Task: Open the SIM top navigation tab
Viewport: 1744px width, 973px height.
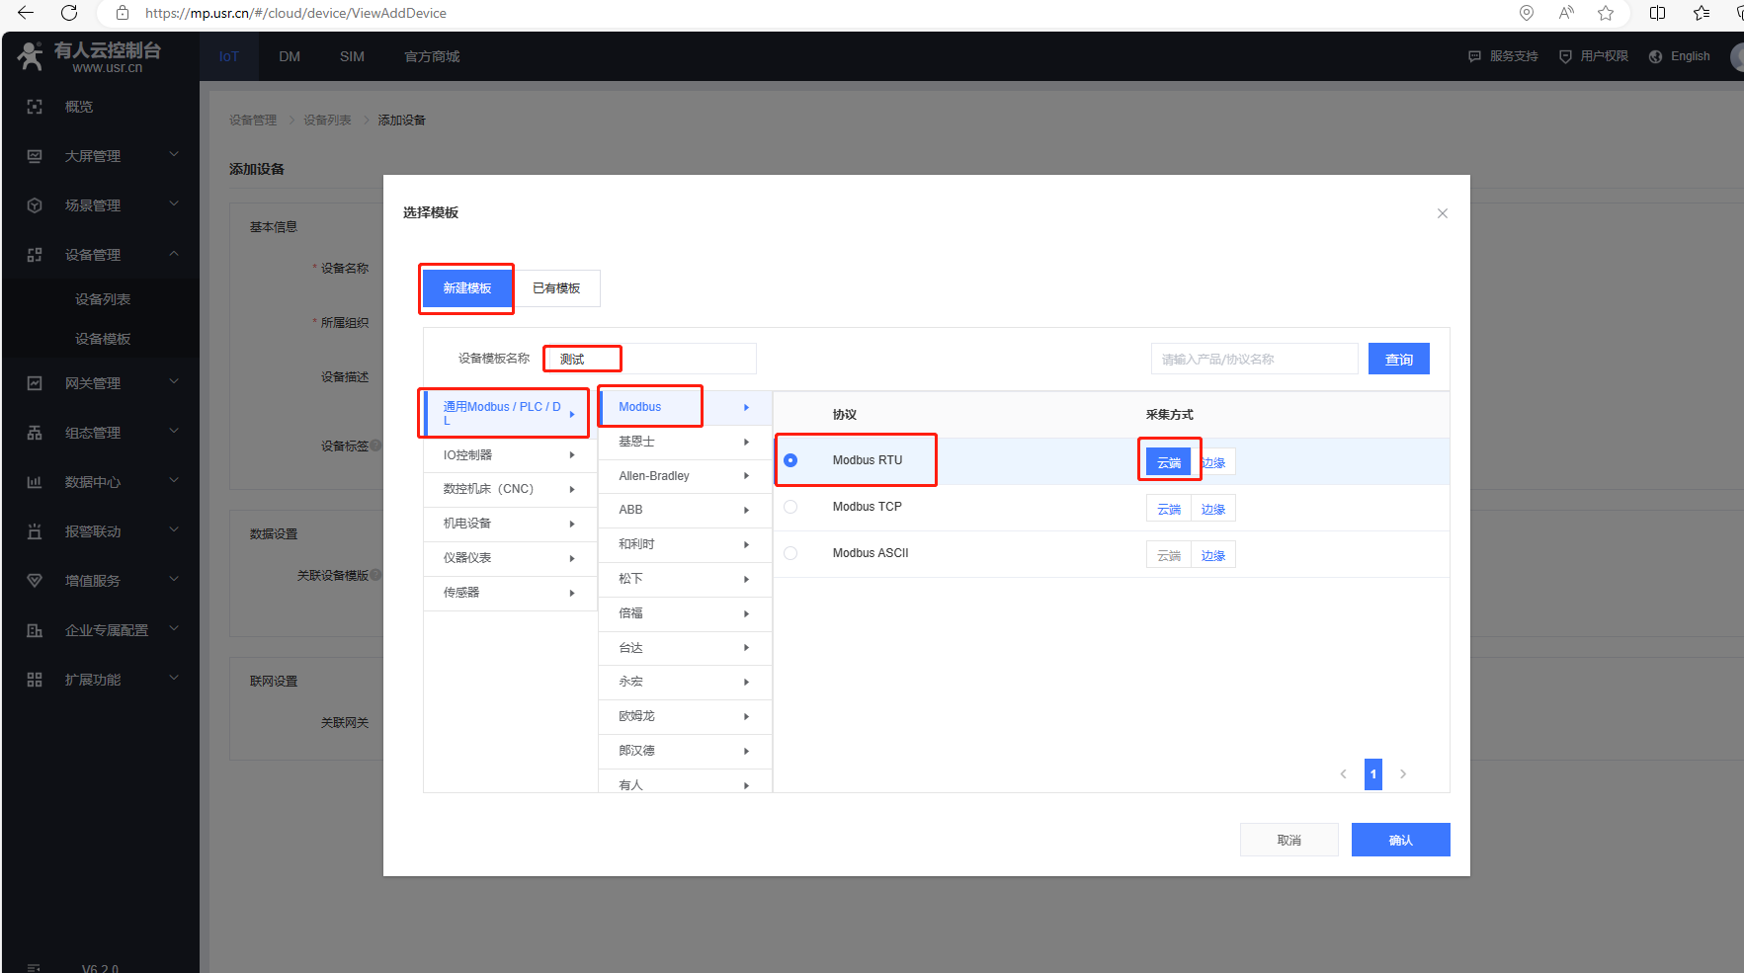Action: 352,56
